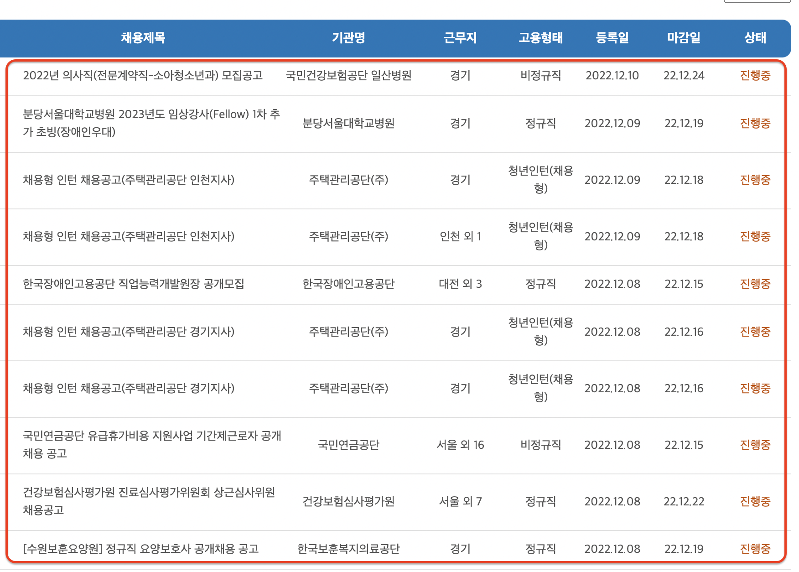The image size is (799, 572).
Task: Click 경기 location in the 일산병원 row
Action: (460, 75)
